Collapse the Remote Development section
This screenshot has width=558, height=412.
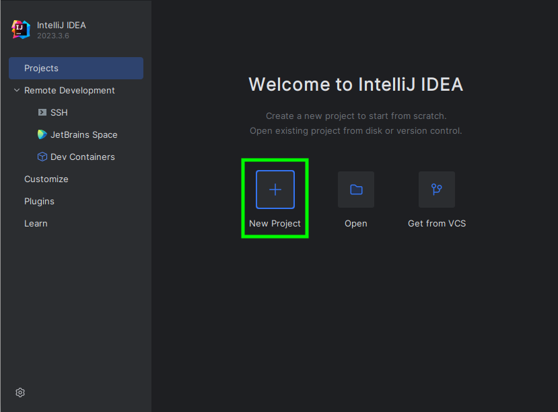click(16, 90)
